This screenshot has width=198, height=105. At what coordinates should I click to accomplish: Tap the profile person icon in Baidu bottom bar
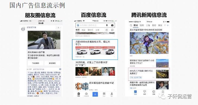pos(112,94)
